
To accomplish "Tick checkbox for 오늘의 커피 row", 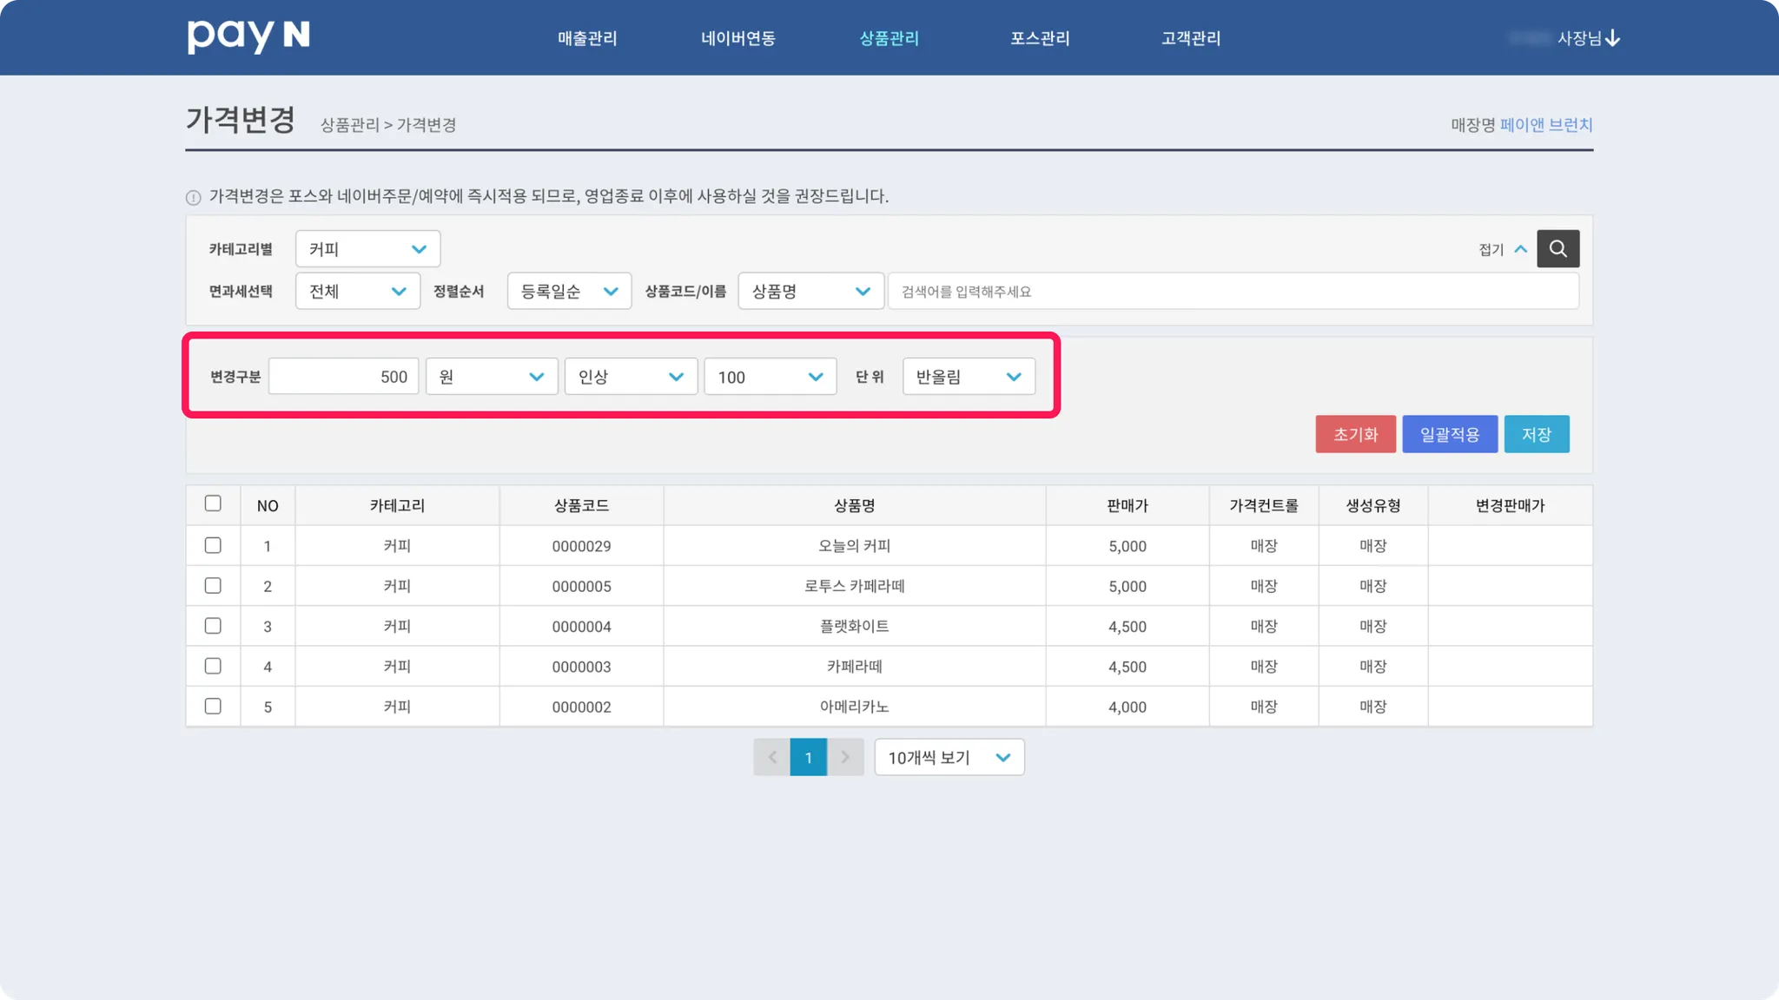I will (x=213, y=545).
